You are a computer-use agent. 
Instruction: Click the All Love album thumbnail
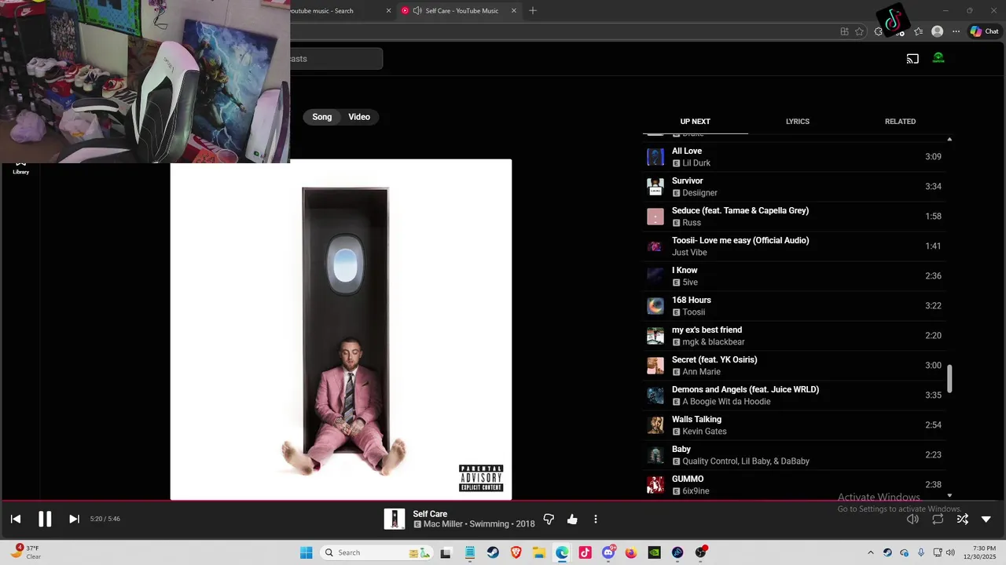[655, 157]
